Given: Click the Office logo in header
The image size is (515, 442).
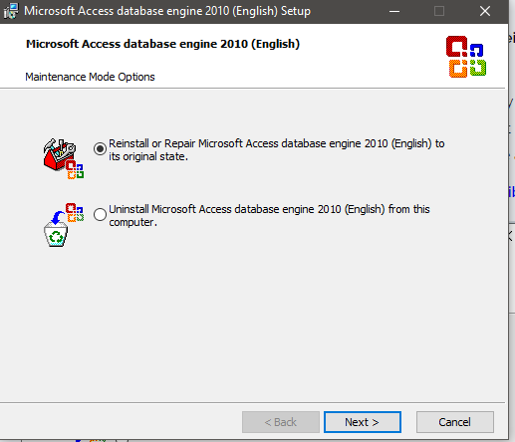Looking at the screenshot, I should (466, 57).
